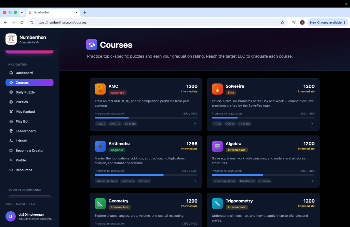Select the POTD tag in SolveFire
The width and height of the screenshot is (350, 227).
(x=217, y=124)
